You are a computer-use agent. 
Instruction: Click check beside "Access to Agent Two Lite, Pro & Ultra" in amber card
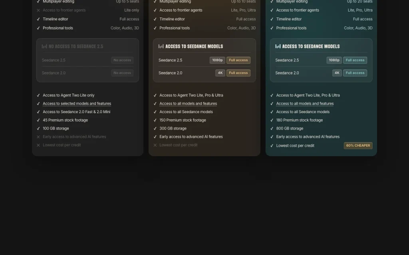(x=155, y=95)
